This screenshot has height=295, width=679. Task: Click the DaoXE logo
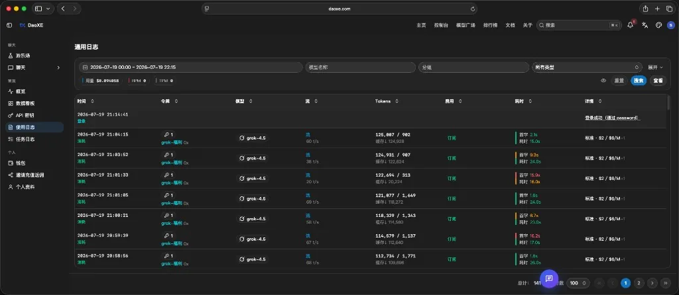click(x=32, y=25)
